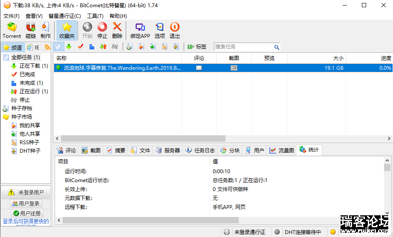The image size is (393, 237).
Task: Switch to the 流量图 detail tab
Action: tap(282, 150)
